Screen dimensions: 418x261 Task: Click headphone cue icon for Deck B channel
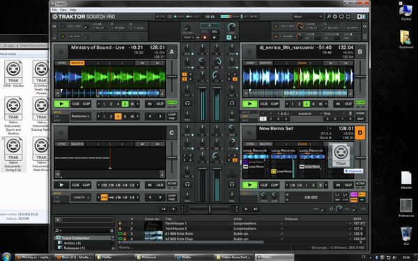click(232, 103)
